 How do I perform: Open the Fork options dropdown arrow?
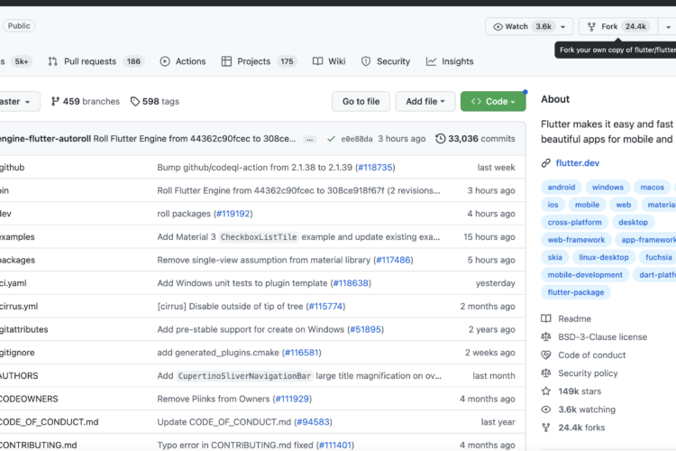(668, 27)
